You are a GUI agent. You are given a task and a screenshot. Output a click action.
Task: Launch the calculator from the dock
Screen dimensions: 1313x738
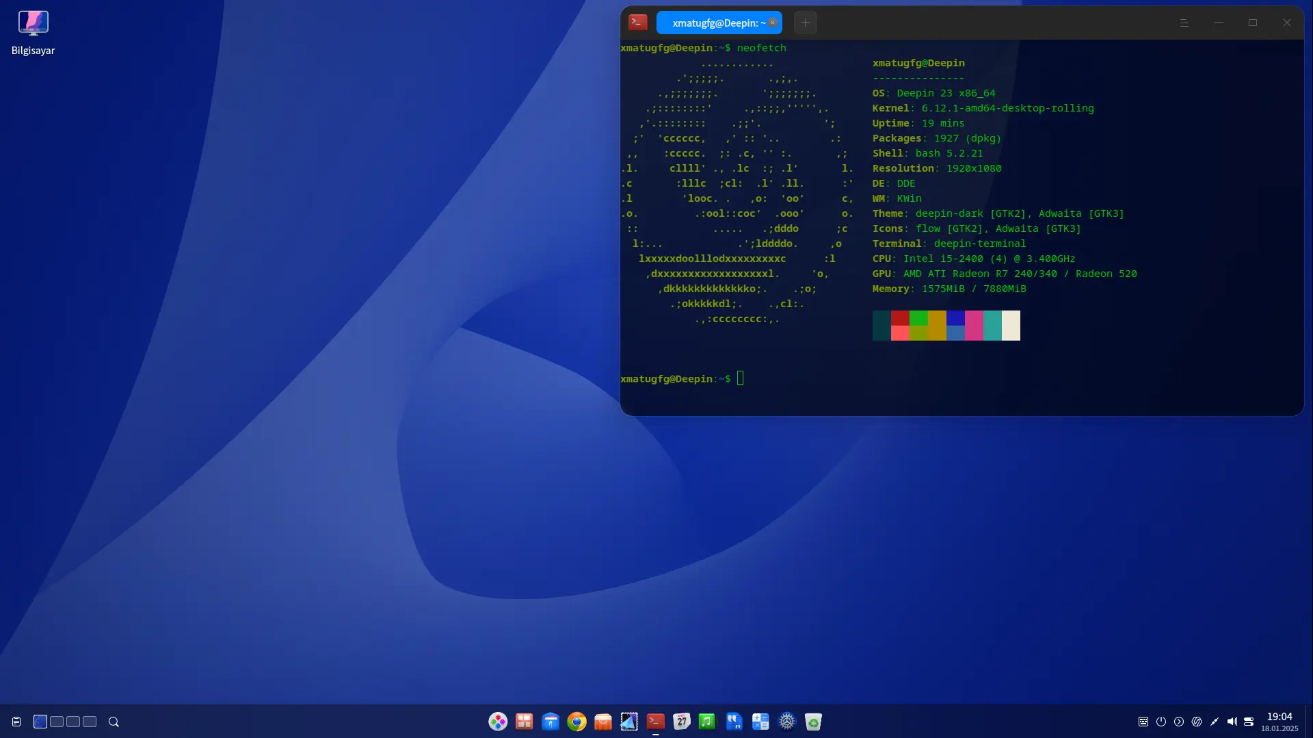tap(760, 722)
